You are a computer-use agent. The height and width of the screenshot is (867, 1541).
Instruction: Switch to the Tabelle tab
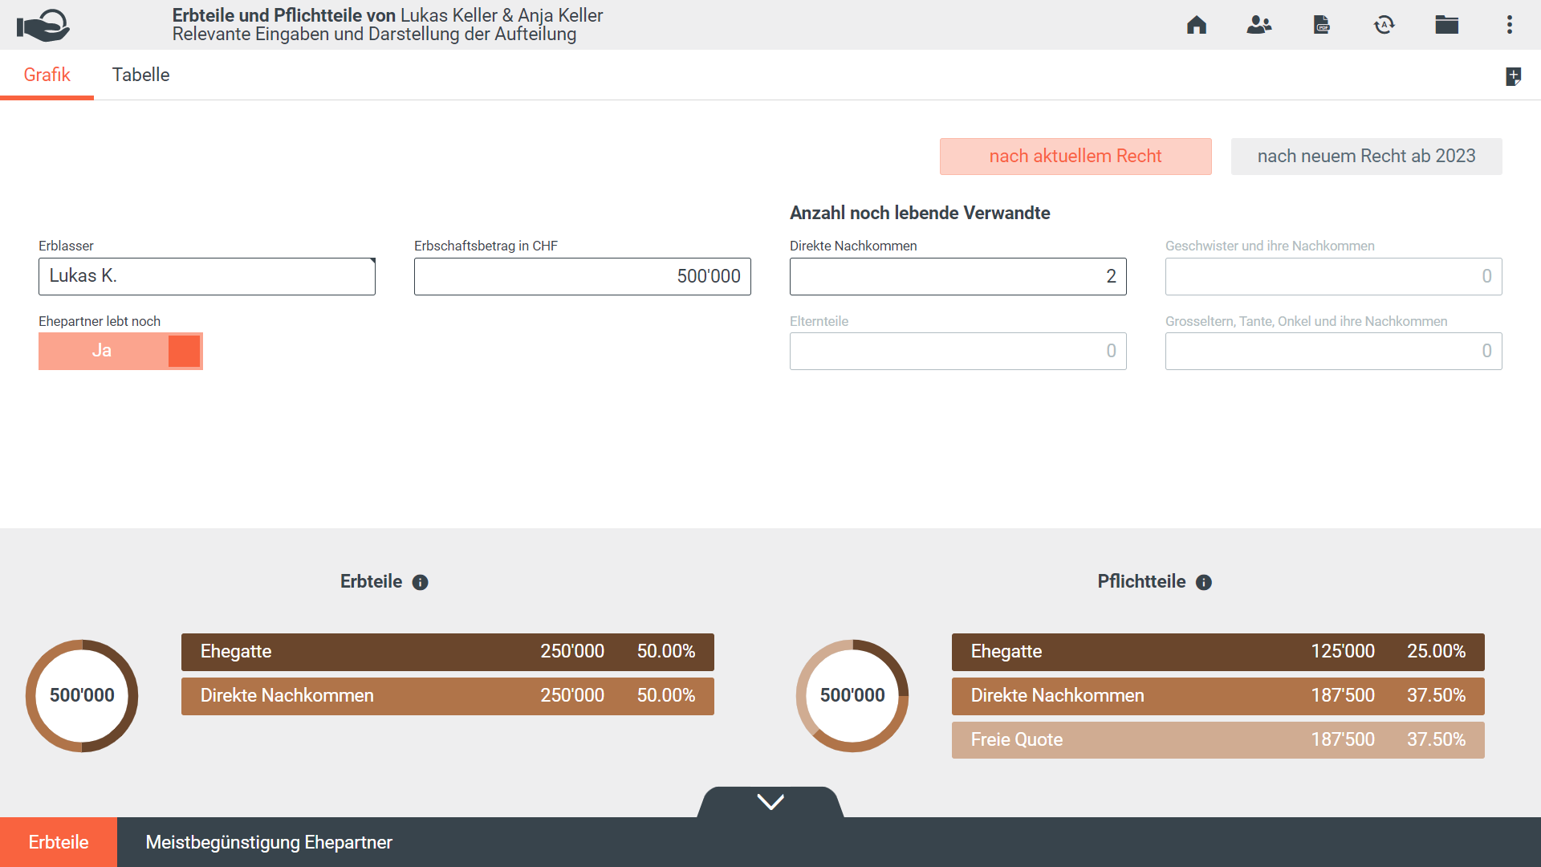[140, 75]
